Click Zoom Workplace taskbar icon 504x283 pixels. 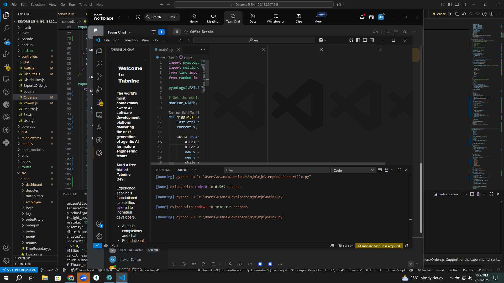[83, 278]
